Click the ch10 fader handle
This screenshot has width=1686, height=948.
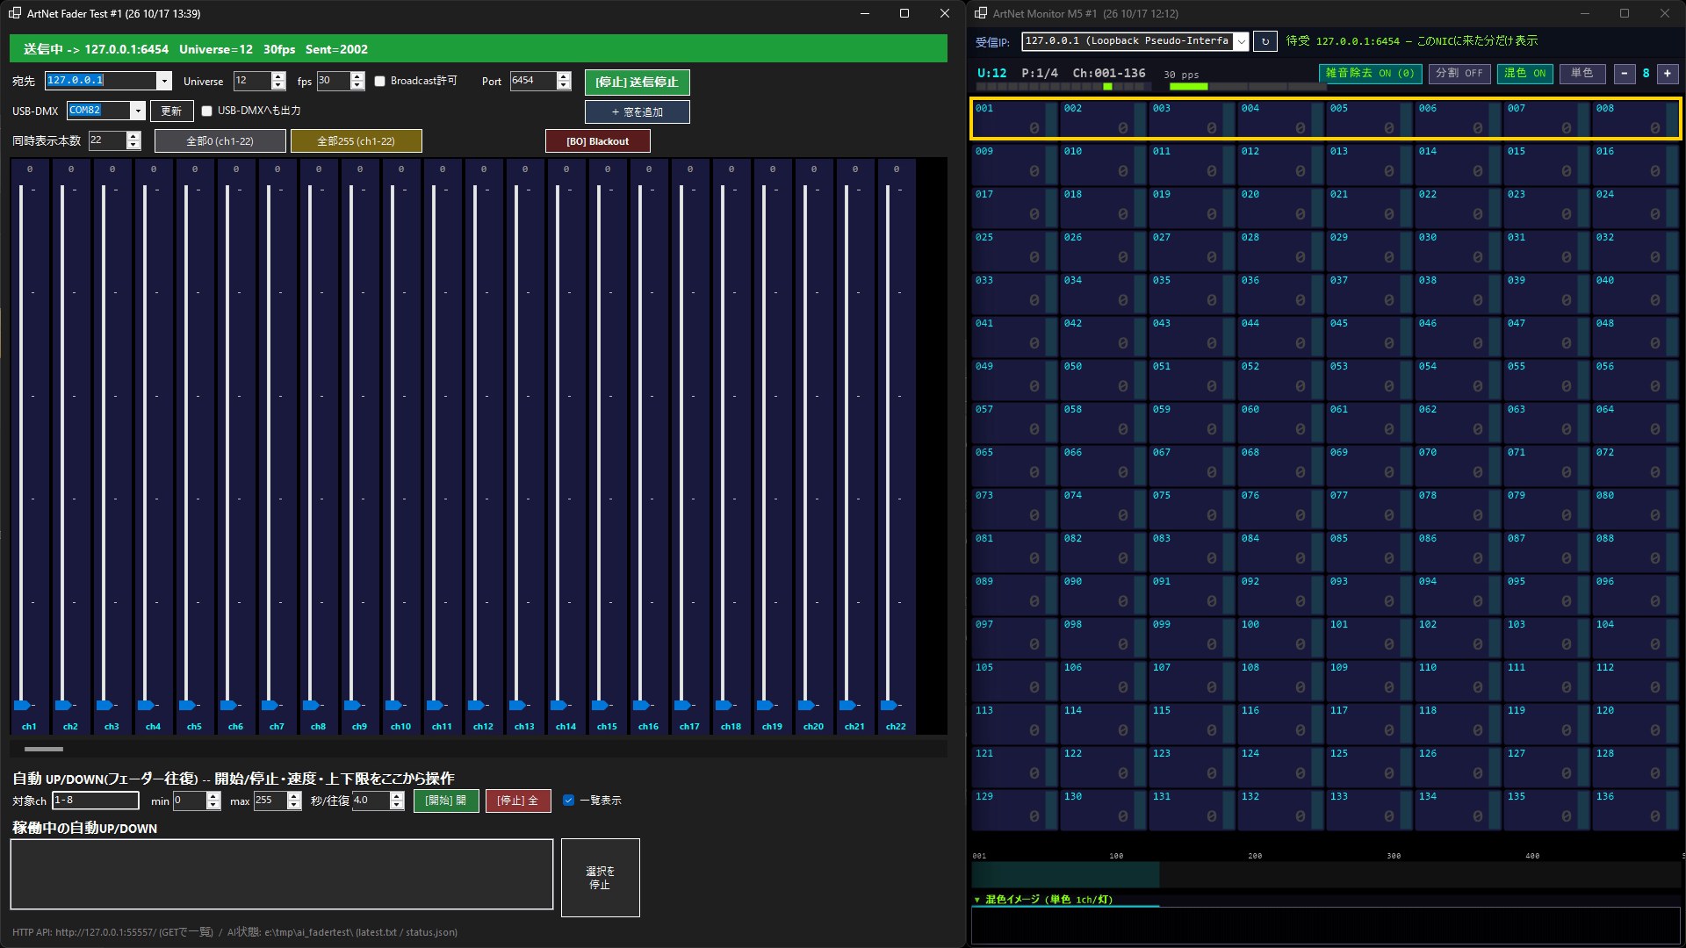393,705
